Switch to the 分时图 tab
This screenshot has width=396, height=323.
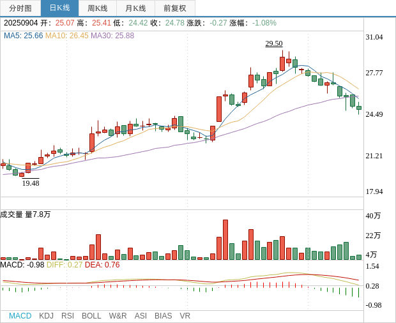(20, 8)
